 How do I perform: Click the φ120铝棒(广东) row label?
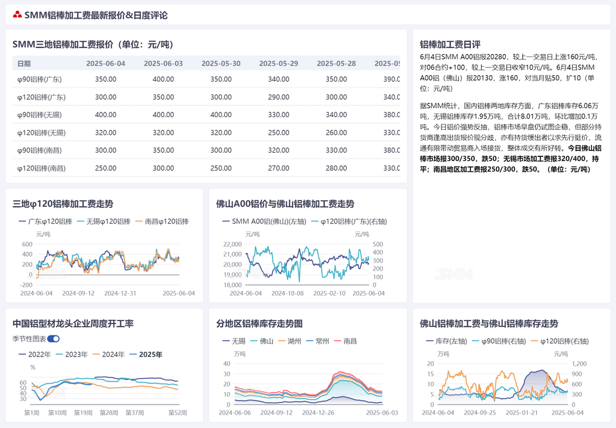[x=42, y=97]
